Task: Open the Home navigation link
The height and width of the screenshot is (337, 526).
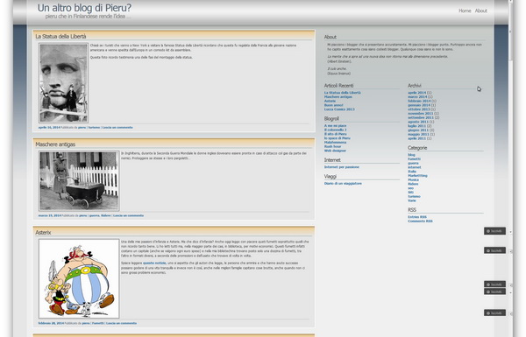Action: (465, 11)
